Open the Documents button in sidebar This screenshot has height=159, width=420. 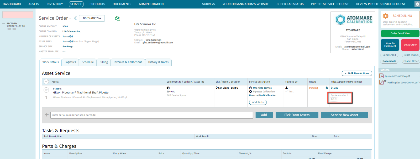[x=389, y=61]
